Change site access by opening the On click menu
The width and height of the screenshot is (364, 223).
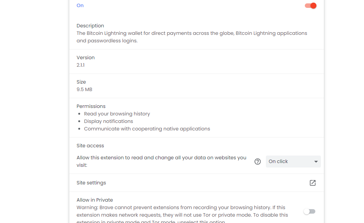293,162
